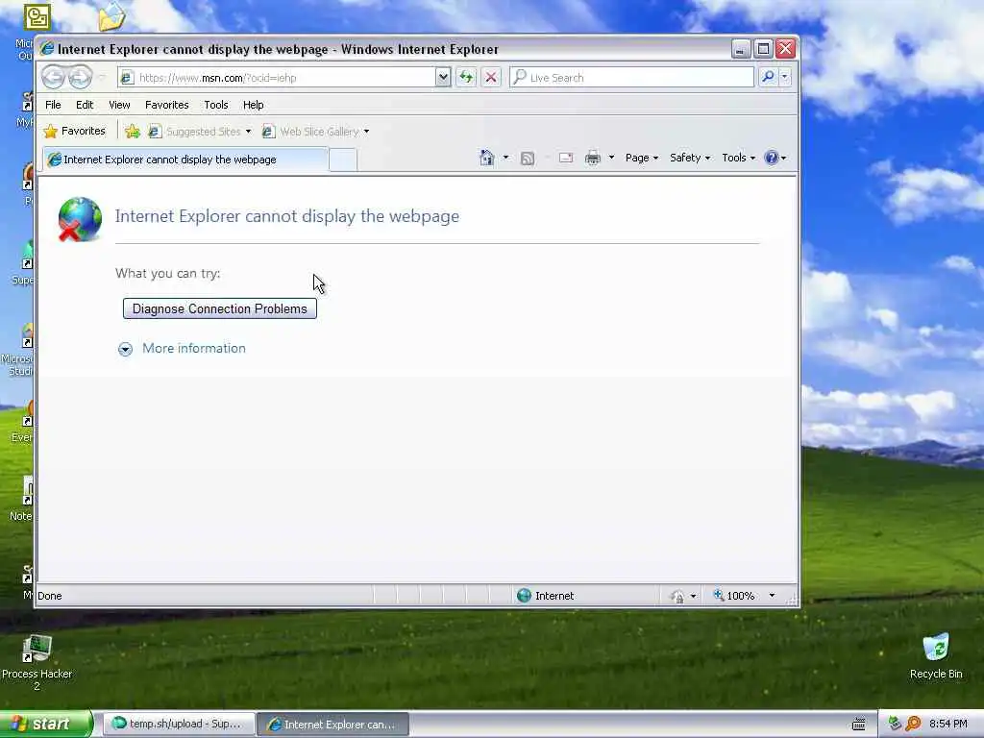984x738 pixels.
Task: Switch to temp.sh/upload taskbar window
Action: pos(178,725)
